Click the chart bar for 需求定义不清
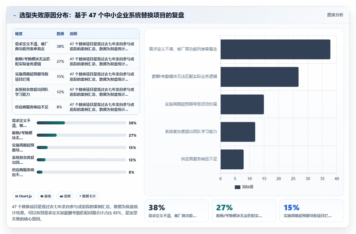 click(x=275, y=49)
